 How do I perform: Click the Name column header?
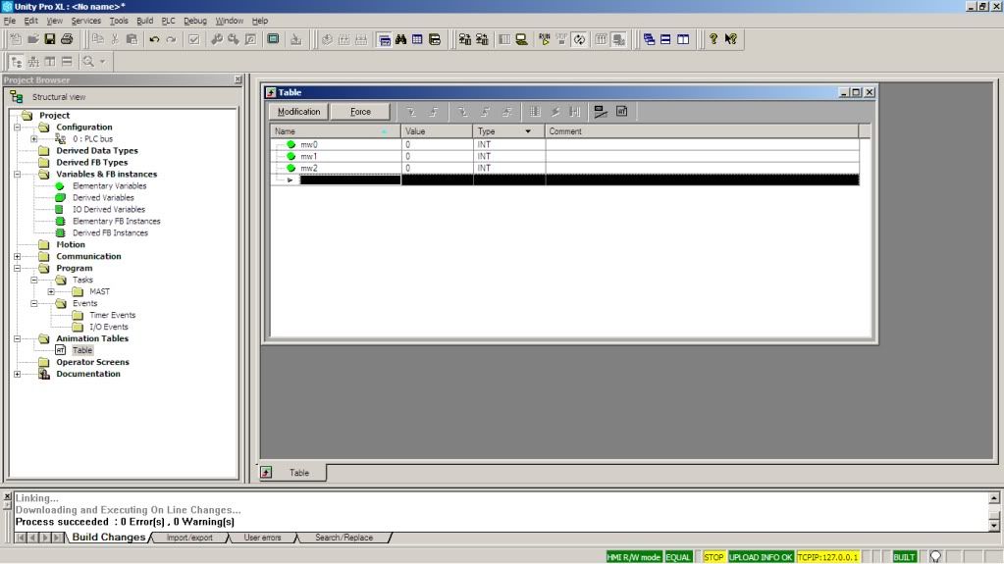(336, 131)
